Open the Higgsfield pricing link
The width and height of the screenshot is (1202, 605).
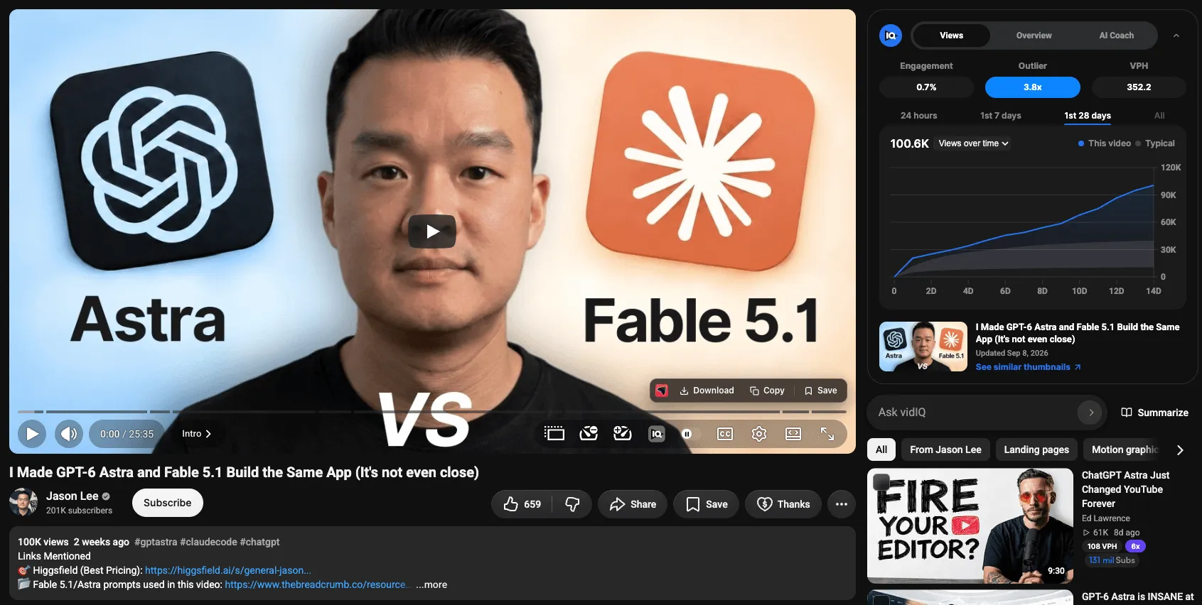pyautogui.click(x=227, y=570)
